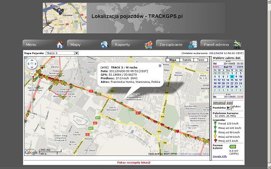
Task: Click the map zoom slider handle
Action: coord(32,89)
